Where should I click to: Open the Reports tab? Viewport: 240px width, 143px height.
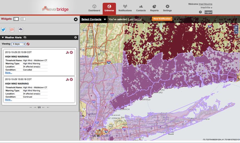coord(154,8)
